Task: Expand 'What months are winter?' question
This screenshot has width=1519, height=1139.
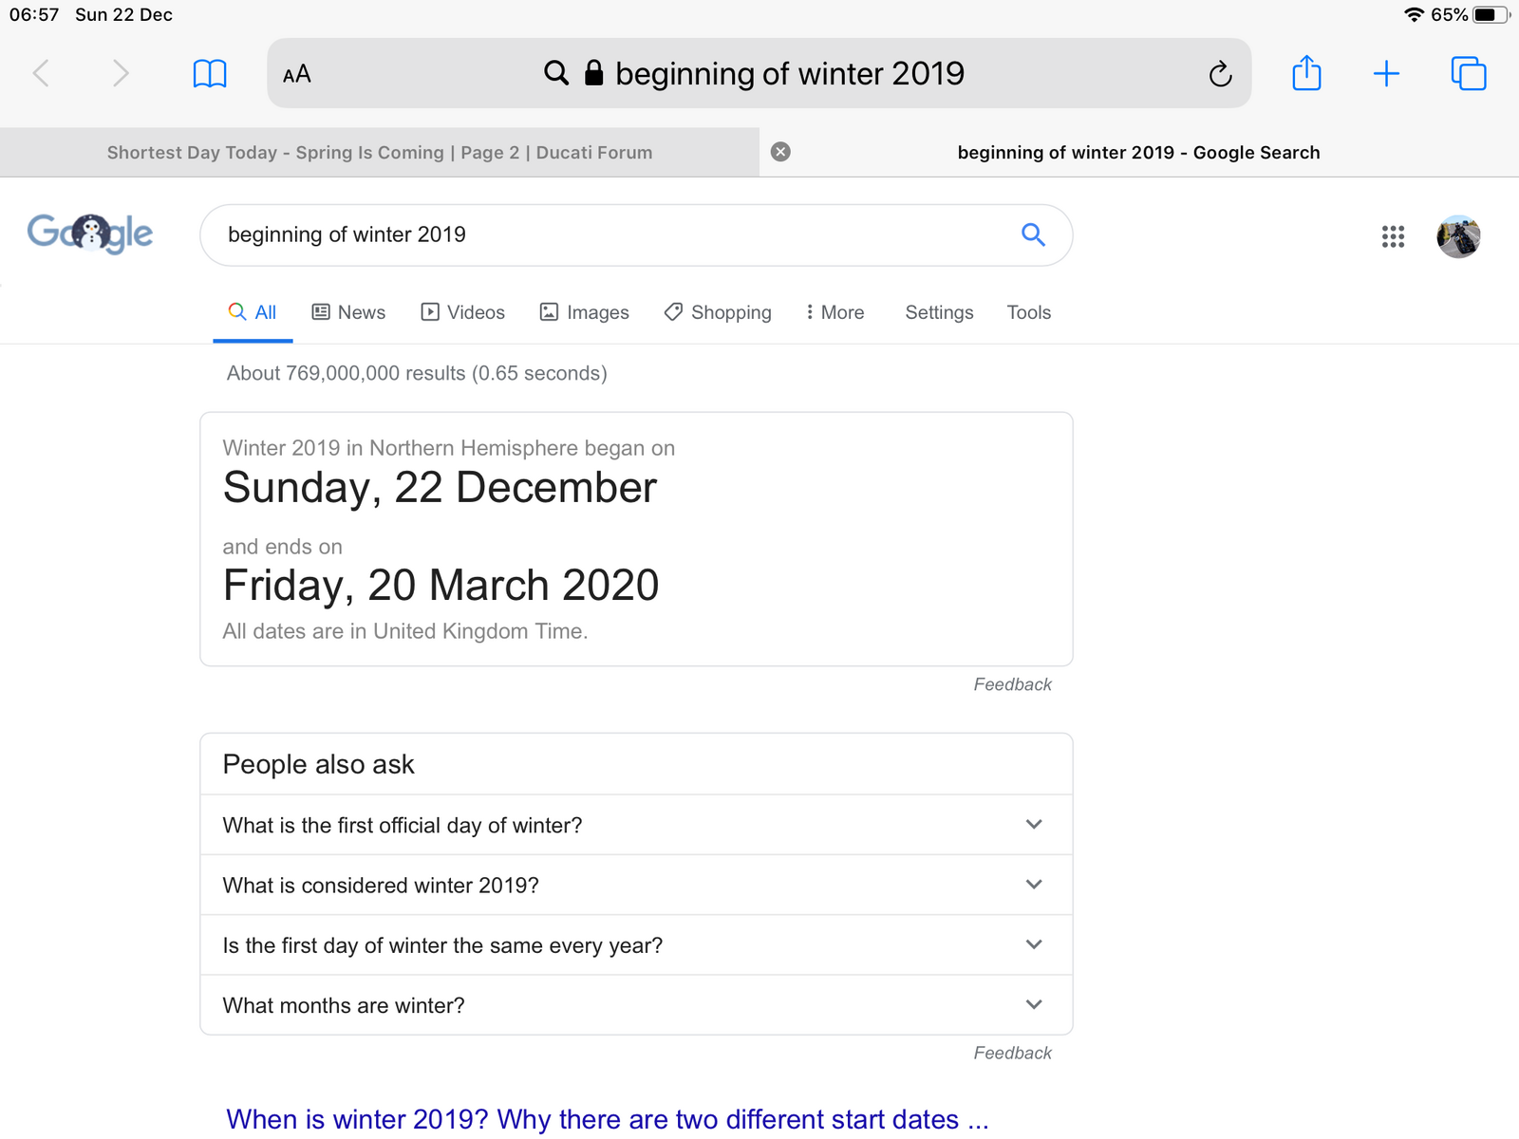Action: (x=636, y=1005)
